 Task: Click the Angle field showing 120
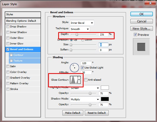[86, 63]
